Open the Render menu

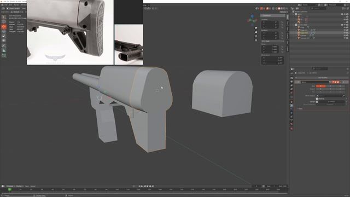tap(16, 5)
